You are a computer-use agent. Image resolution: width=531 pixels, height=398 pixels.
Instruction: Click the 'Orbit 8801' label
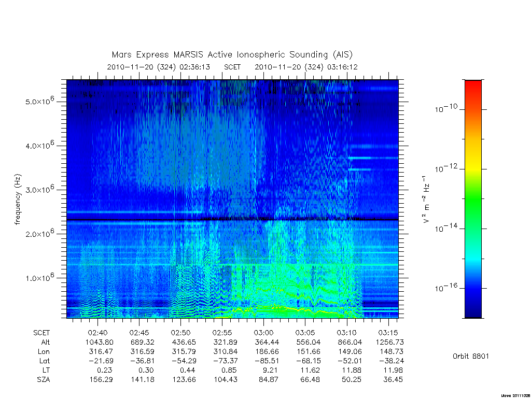pos(471,356)
